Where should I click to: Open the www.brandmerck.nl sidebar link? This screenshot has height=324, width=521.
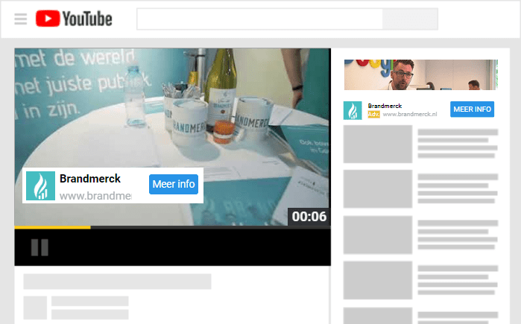click(x=410, y=114)
